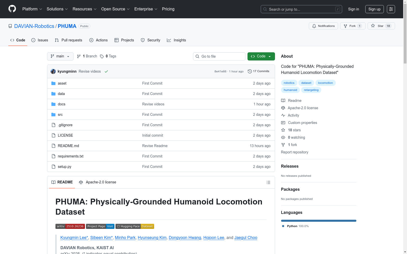Expand the Solutions menu
407x254 pixels.
coord(57,9)
